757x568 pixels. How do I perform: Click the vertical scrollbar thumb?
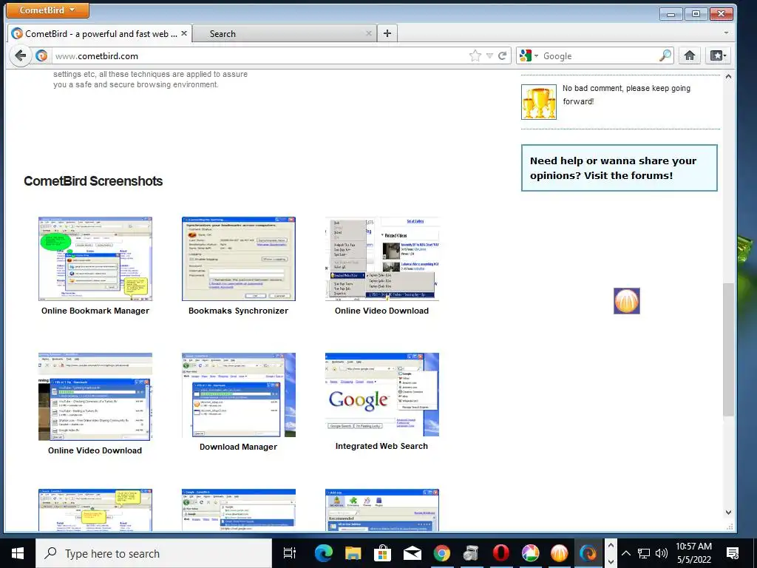coord(728,350)
